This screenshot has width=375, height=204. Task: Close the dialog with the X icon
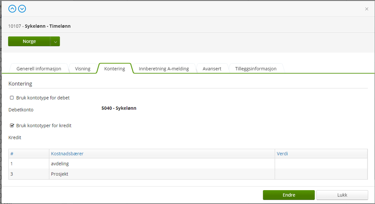coord(367,9)
